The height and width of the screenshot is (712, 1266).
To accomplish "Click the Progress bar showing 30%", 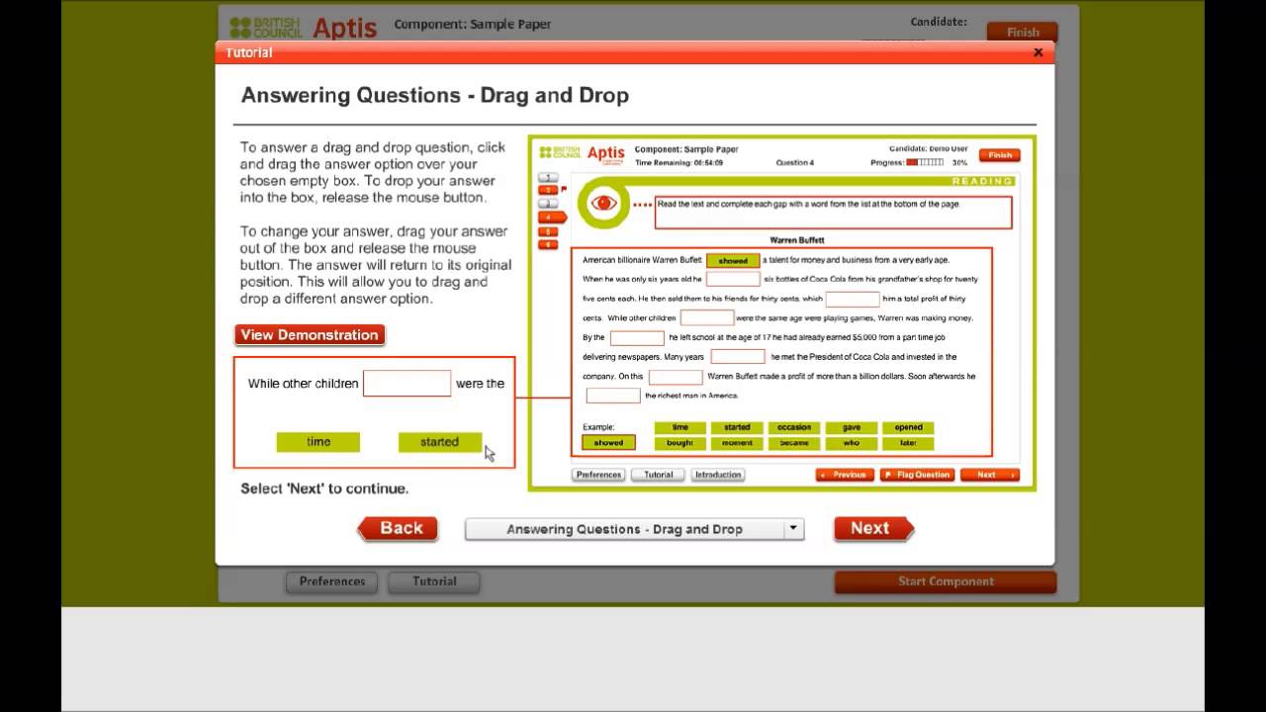I will [925, 162].
